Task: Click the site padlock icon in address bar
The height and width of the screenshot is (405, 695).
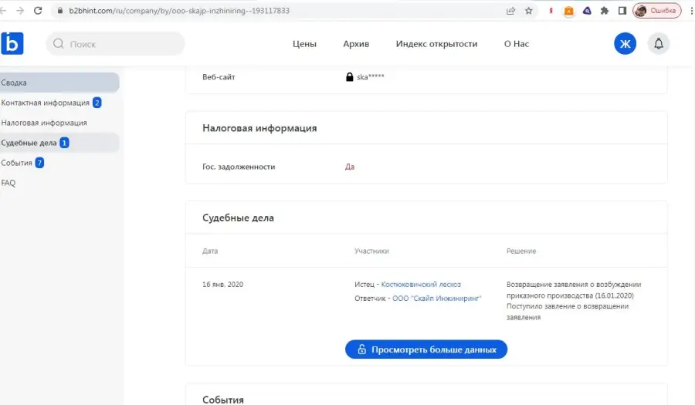Action: [x=59, y=11]
